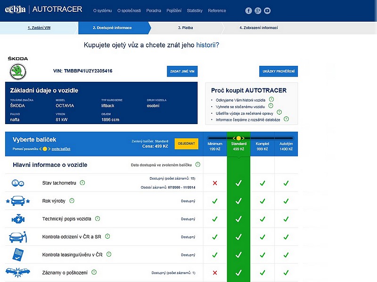Viewport: 377px width, 282px height.
Task: Open help icon for Ušetříte výdaje za nečekané opravy
Action: click(279, 112)
